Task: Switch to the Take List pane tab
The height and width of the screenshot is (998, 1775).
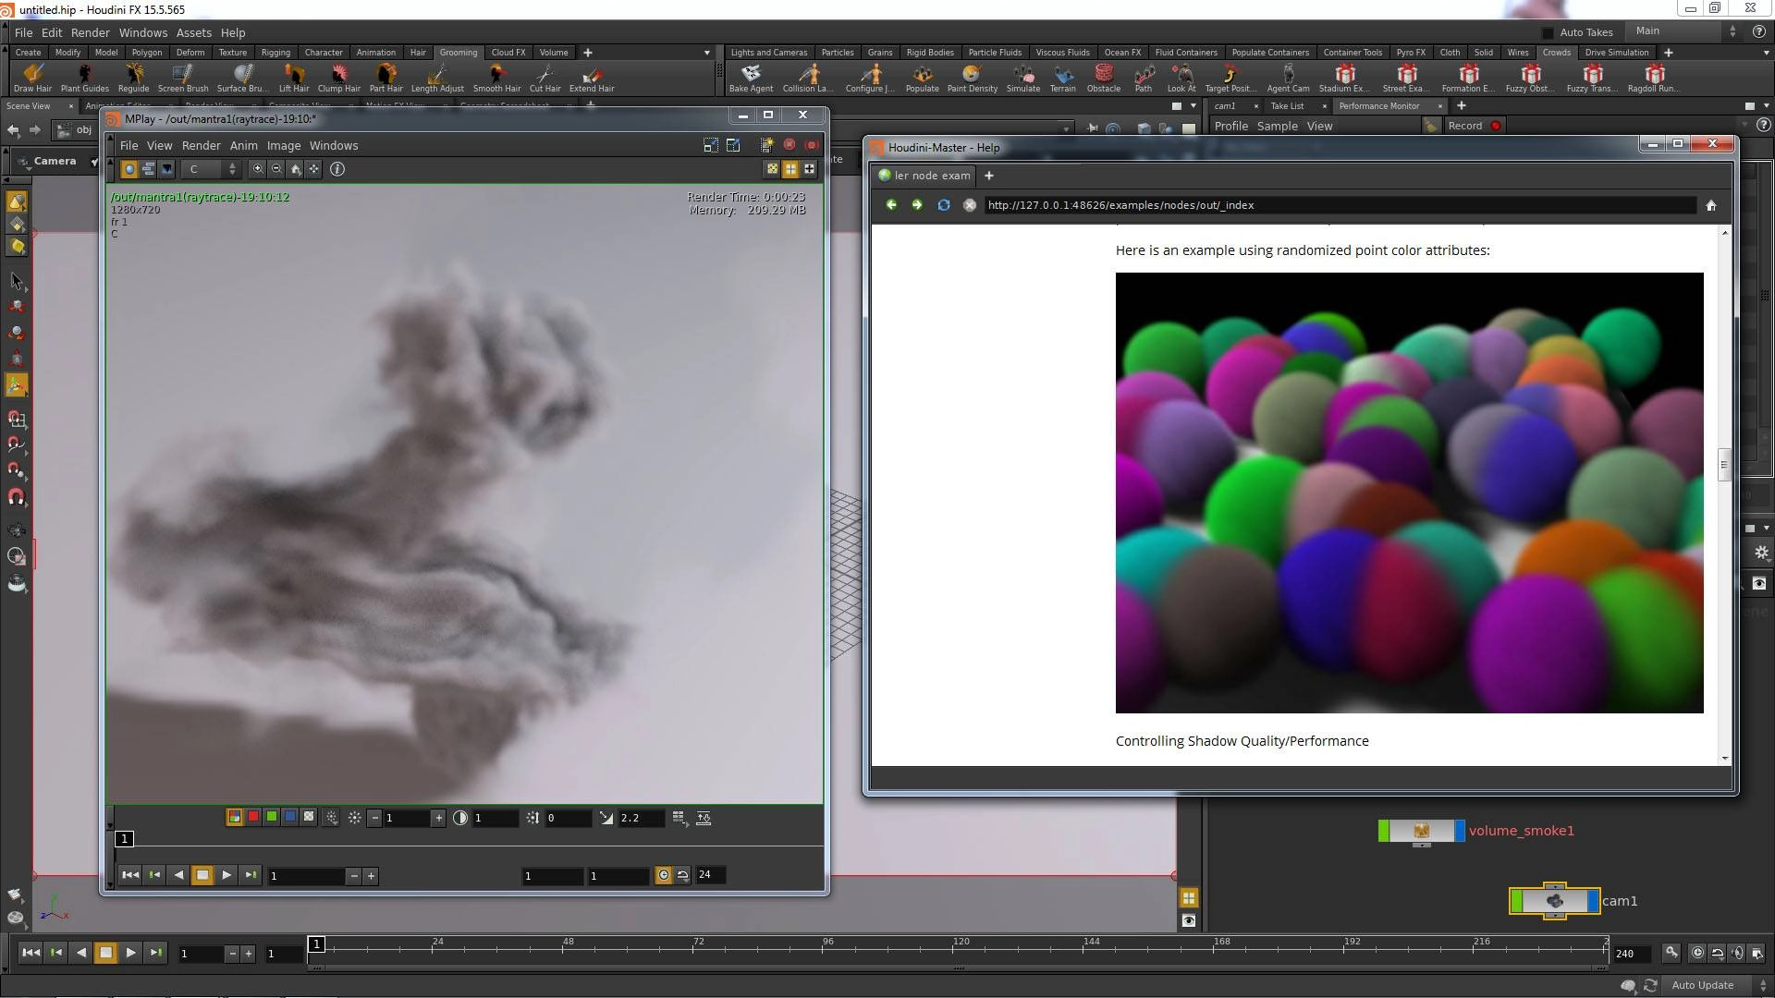Action: [1287, 106]
